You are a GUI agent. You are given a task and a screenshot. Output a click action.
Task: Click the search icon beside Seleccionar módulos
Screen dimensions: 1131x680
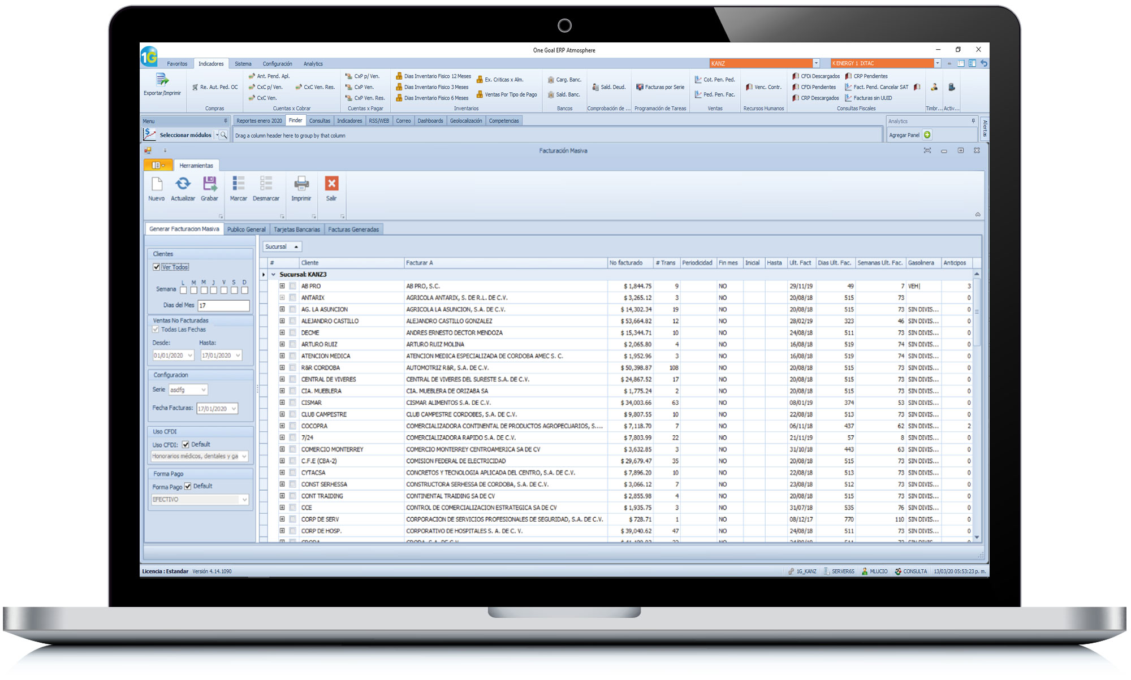point(223,135)
